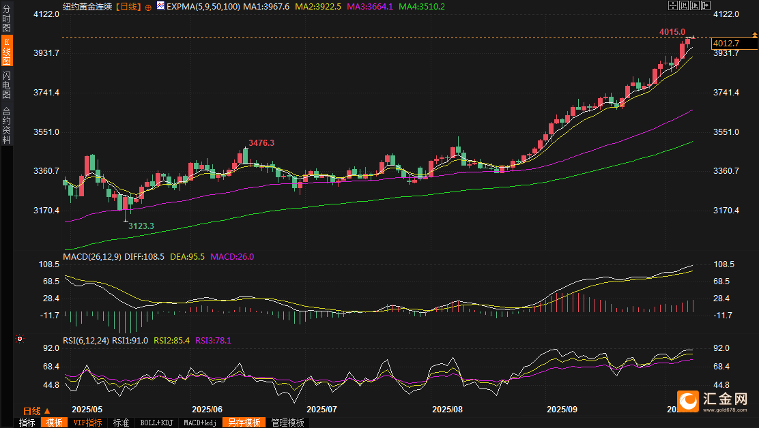Open 合约资料 in the sidebar
This screenshot has width=759, height=428.
click(6, 125)
